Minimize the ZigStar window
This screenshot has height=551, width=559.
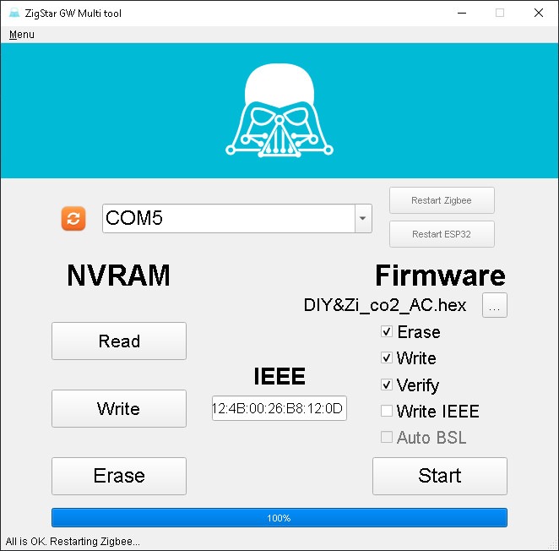point(462,14)
